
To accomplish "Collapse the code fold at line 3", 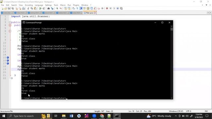I will point(10,22).
